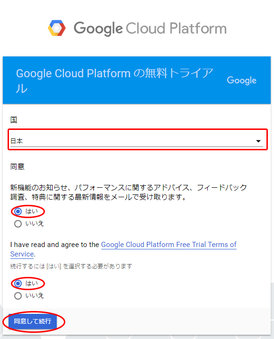Image resolution: width=274 pixels, height=339 pixels.
Task: Click the 新機能のお知らせ description paragraph
Action: (x=129, y=192)
